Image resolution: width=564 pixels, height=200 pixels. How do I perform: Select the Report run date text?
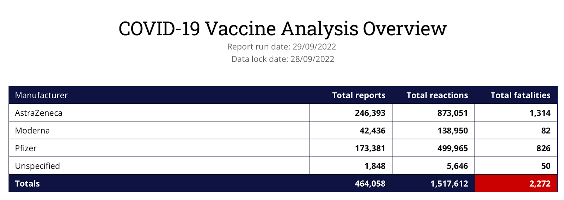tap(282, 47)
